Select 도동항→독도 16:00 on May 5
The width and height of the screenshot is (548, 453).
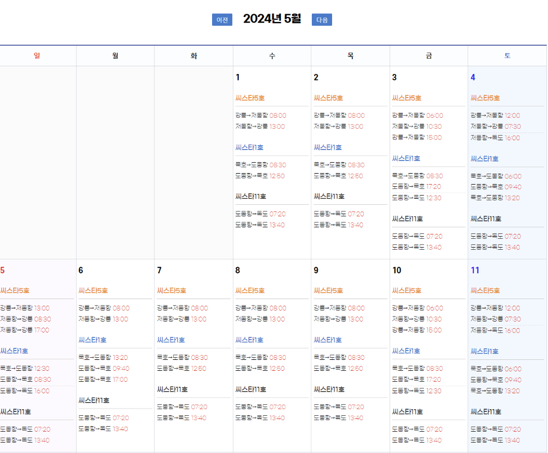point(25,391)
